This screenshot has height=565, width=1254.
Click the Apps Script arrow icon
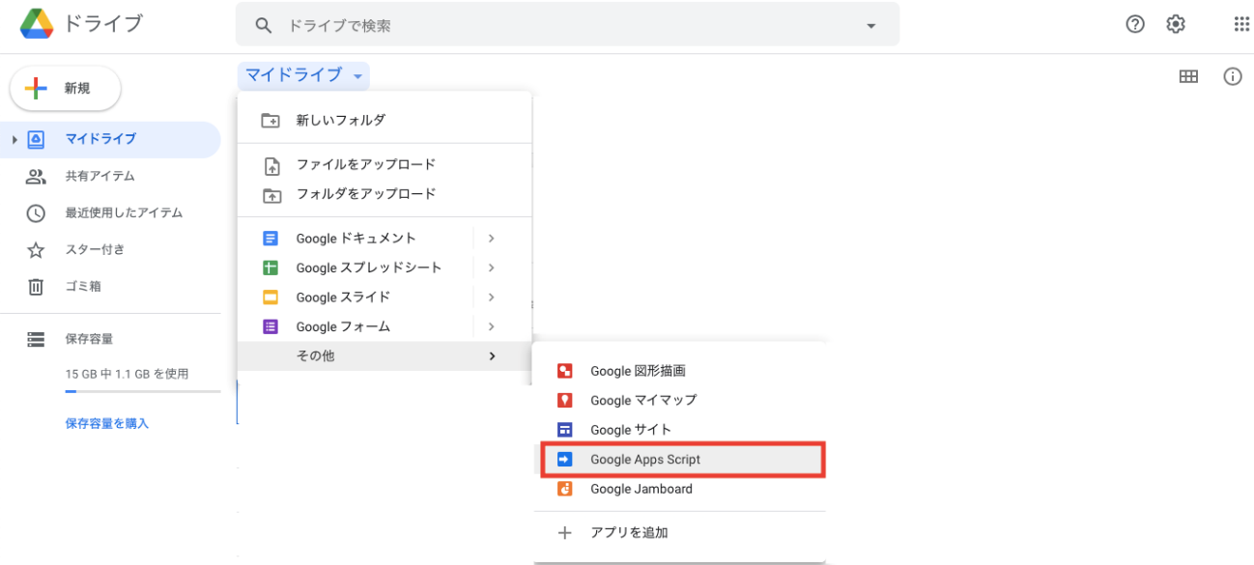(x=565, y=460)
